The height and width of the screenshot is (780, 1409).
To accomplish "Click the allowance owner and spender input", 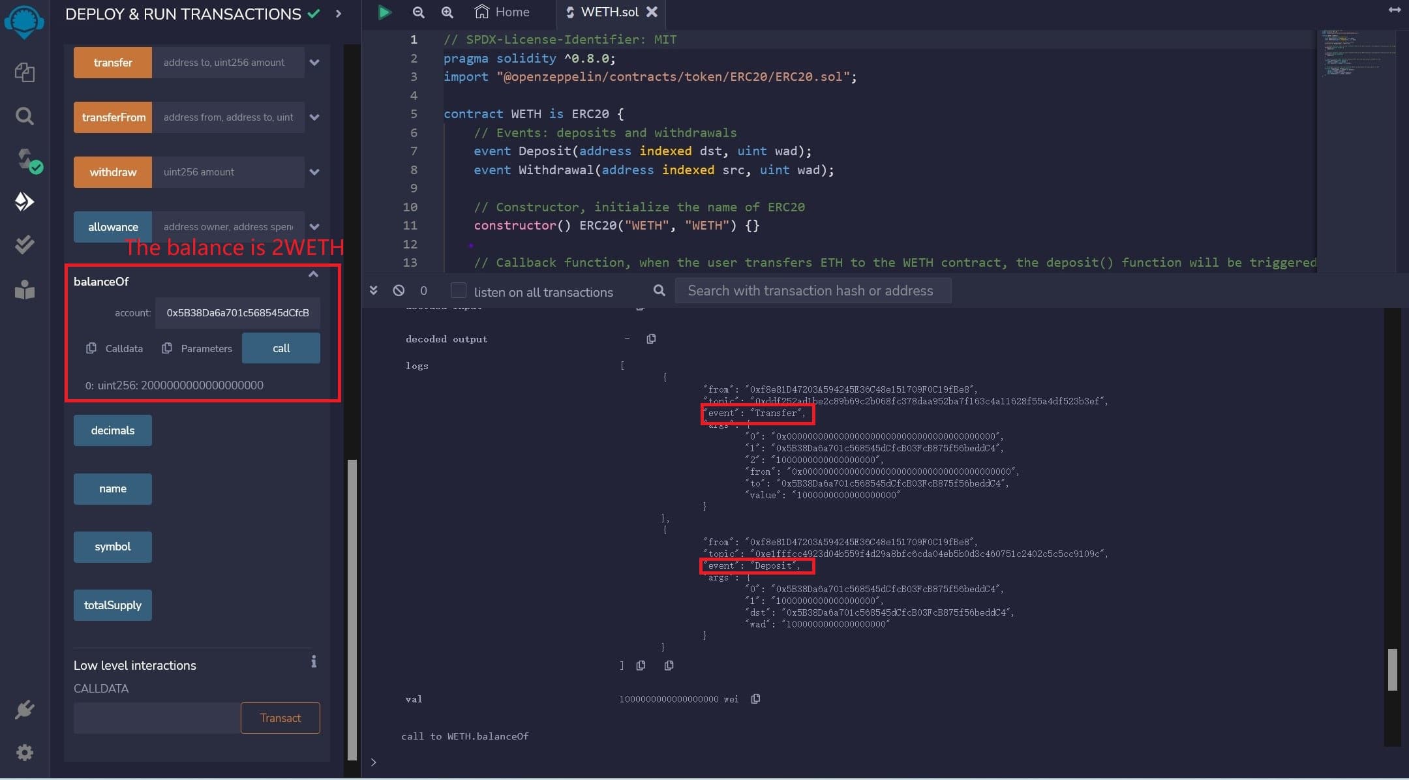I will [x=228, y=227].
